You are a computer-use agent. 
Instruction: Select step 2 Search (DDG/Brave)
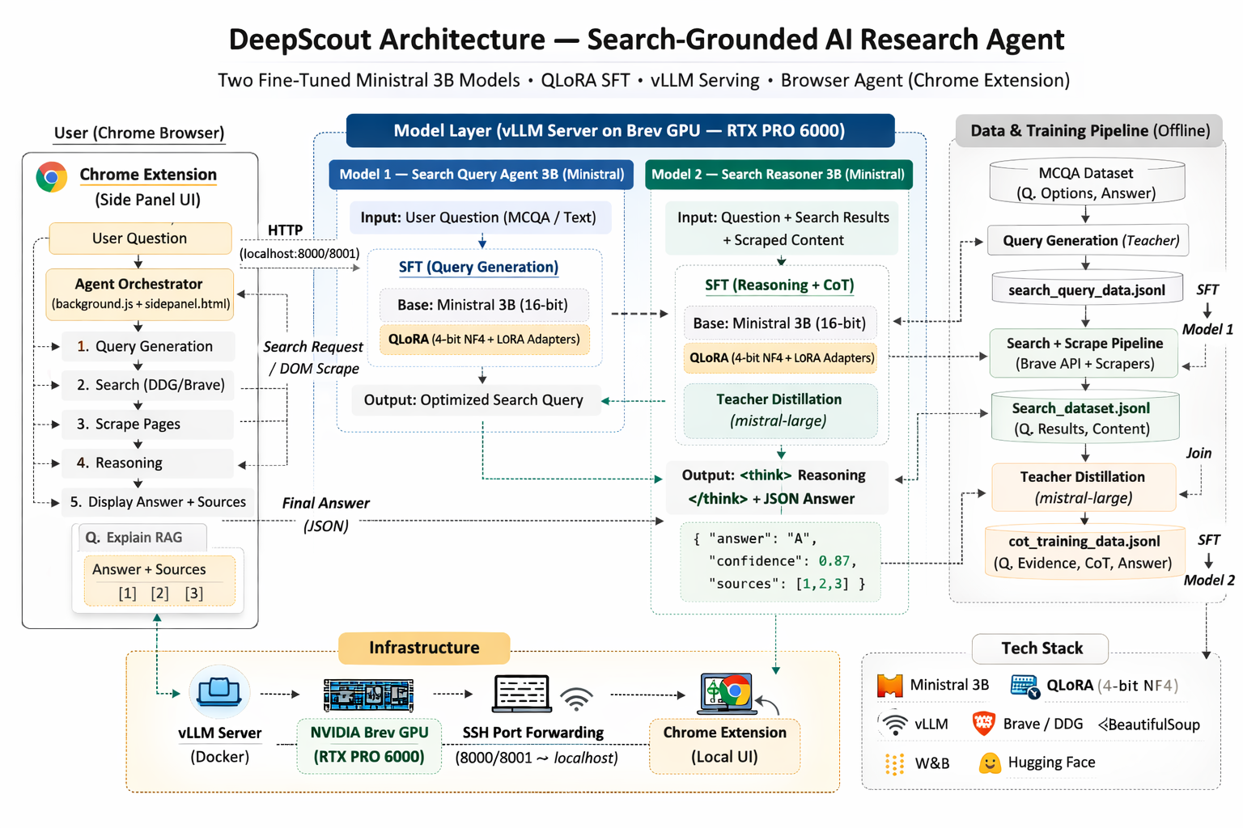150,385
